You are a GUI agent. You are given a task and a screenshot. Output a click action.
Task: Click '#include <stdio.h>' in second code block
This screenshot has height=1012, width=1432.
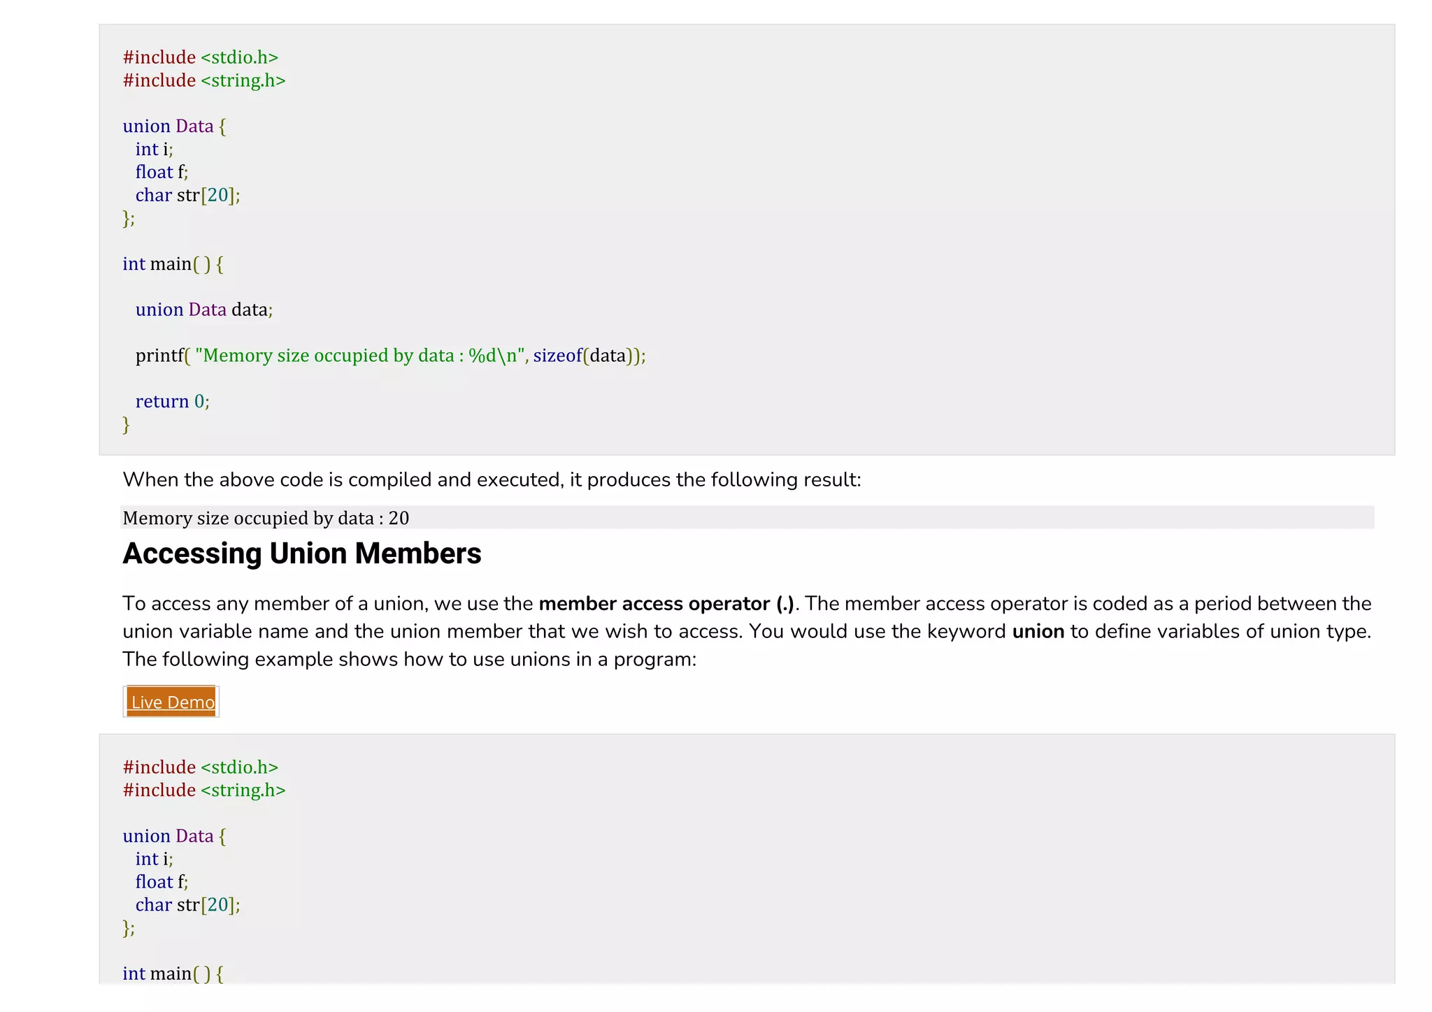[x=201, y=767]
